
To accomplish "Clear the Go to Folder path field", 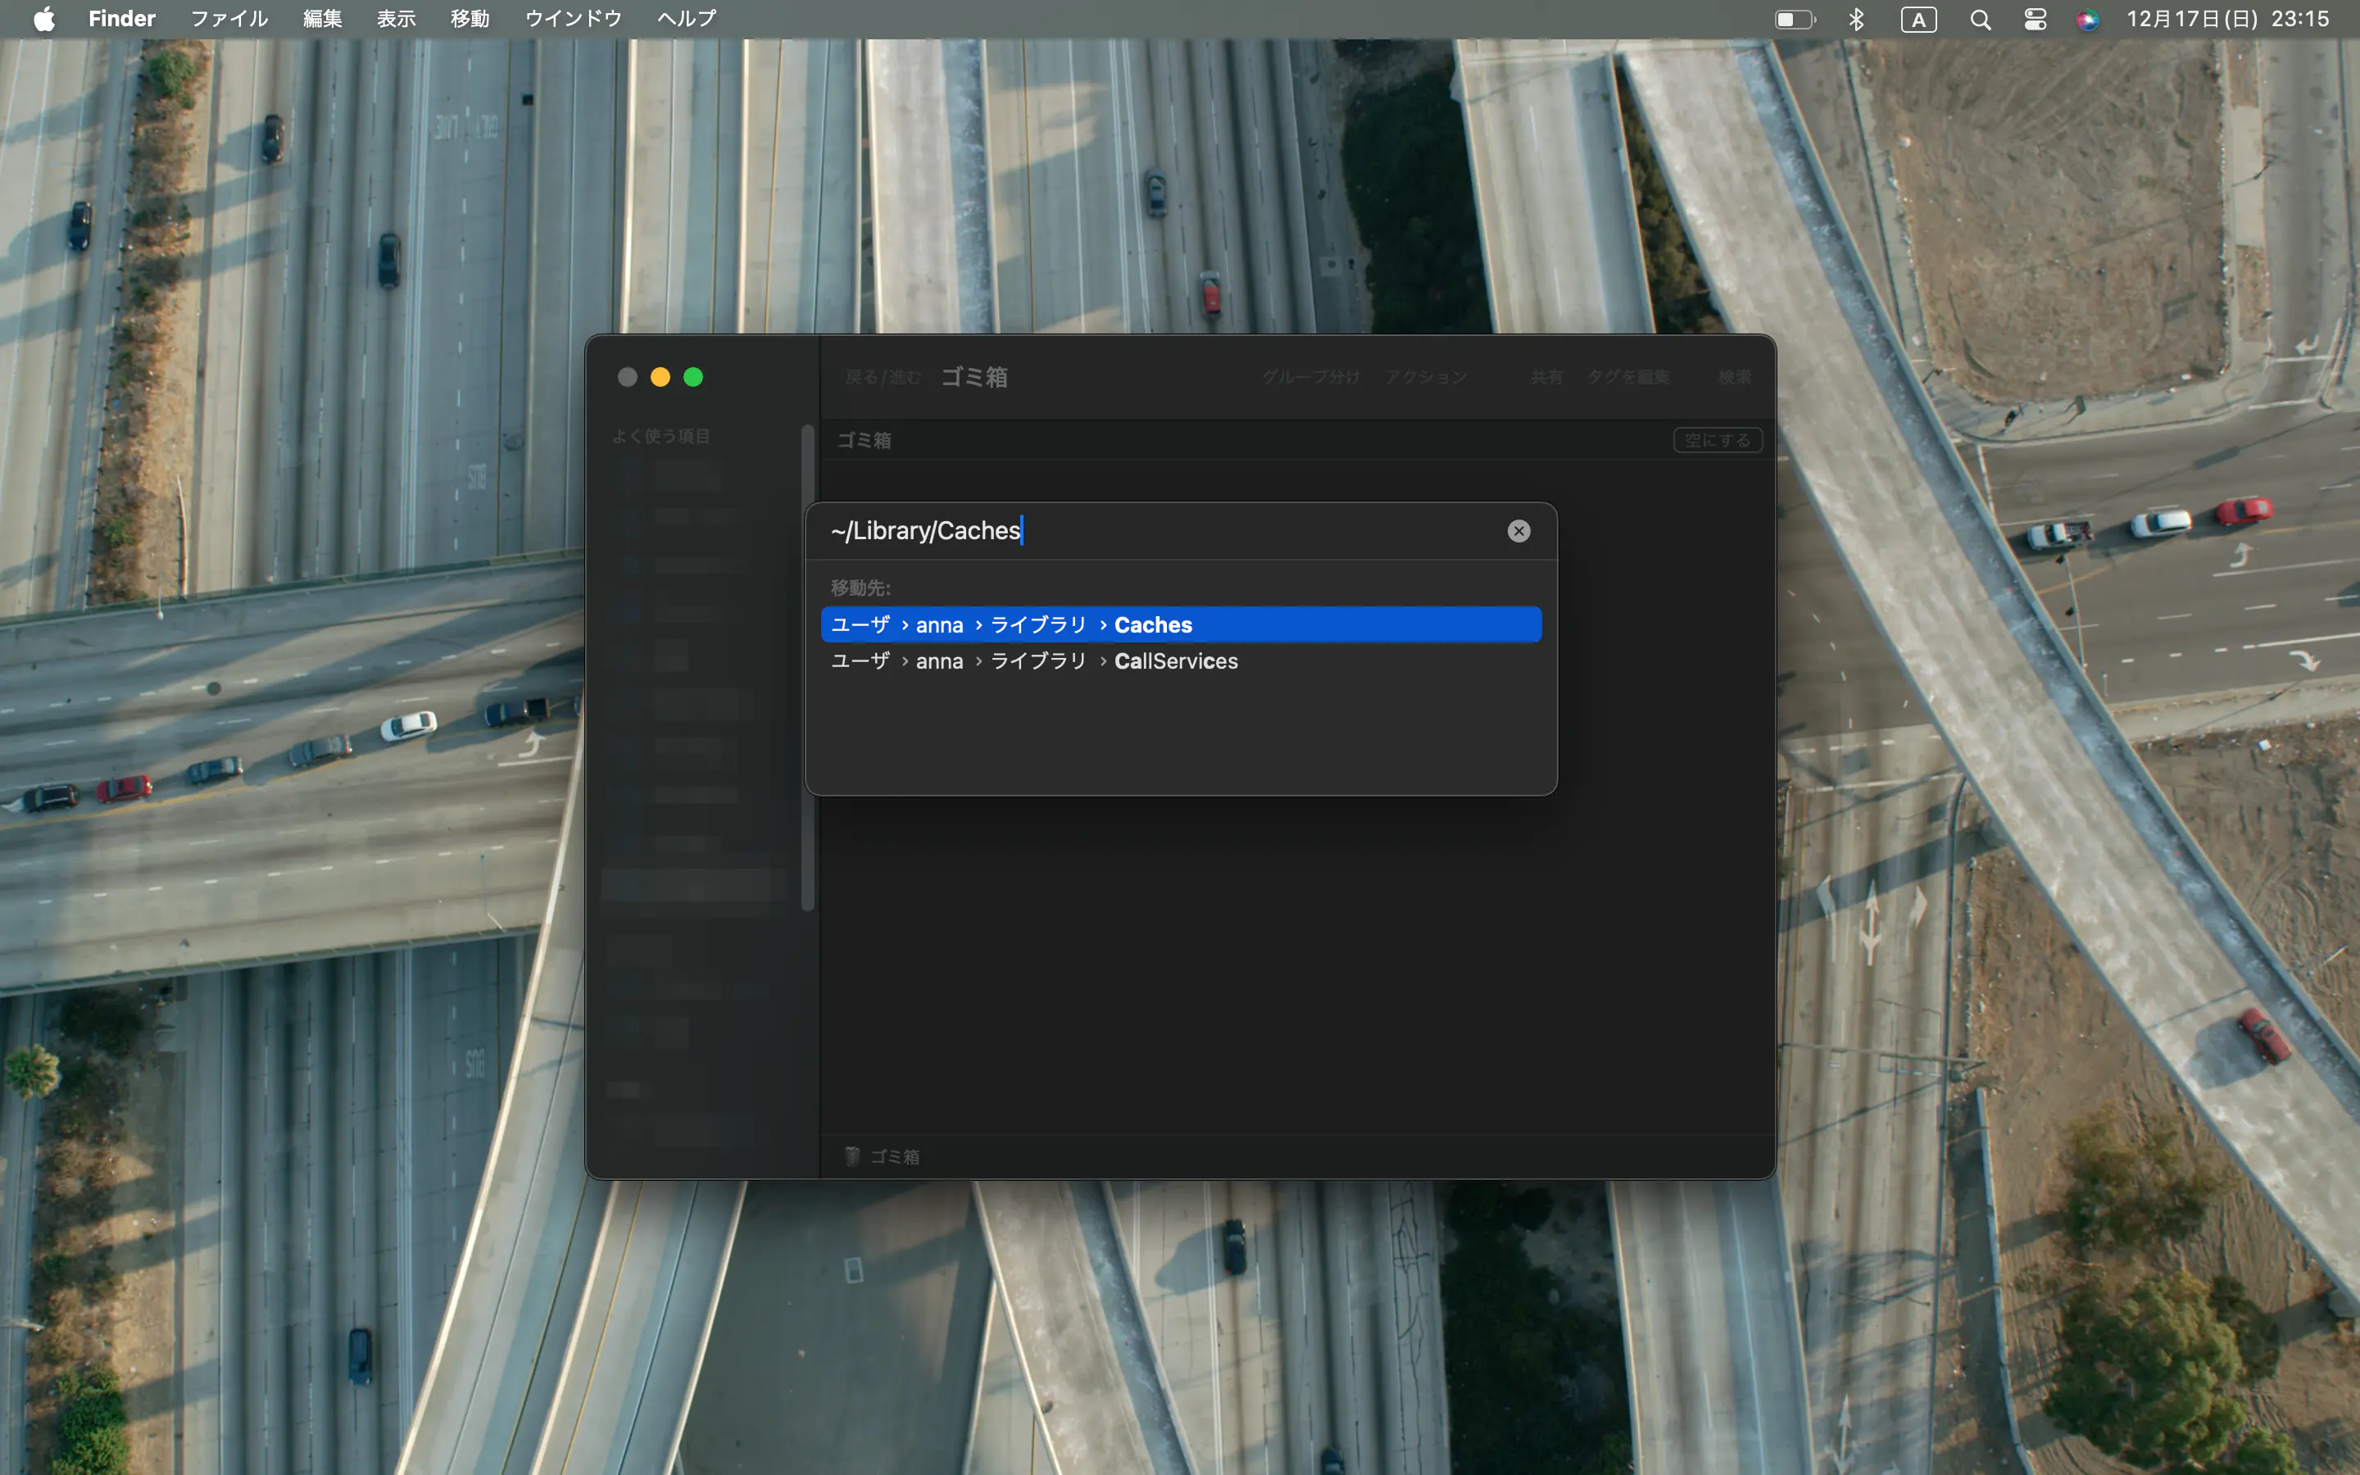I will pyautogui.click(x=1518, y=531).
